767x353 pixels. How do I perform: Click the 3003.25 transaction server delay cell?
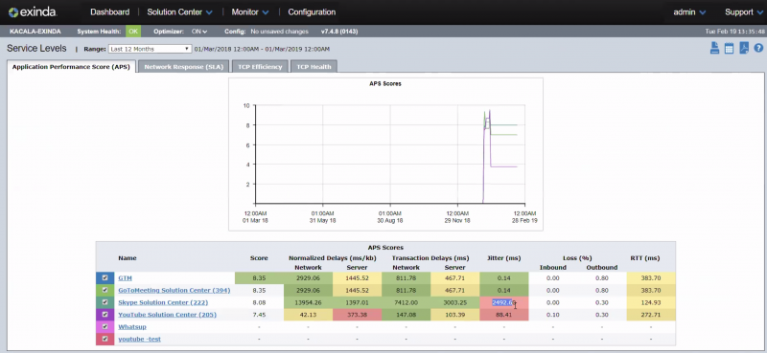pyautogui.click(x=454, y=302)
